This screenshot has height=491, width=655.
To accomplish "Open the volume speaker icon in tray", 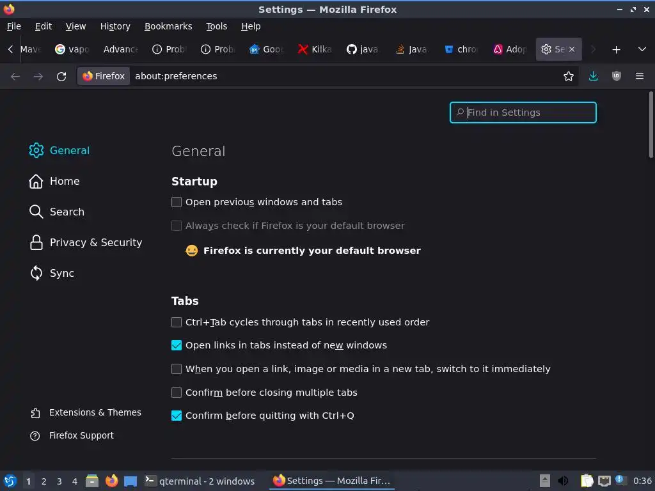I will click(563, 481).
